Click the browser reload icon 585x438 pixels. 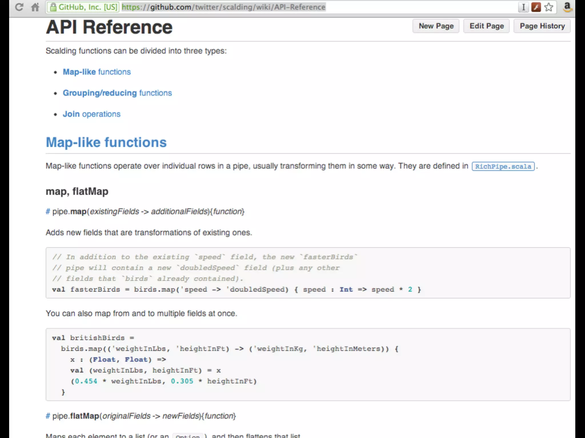tap(19, 7)
